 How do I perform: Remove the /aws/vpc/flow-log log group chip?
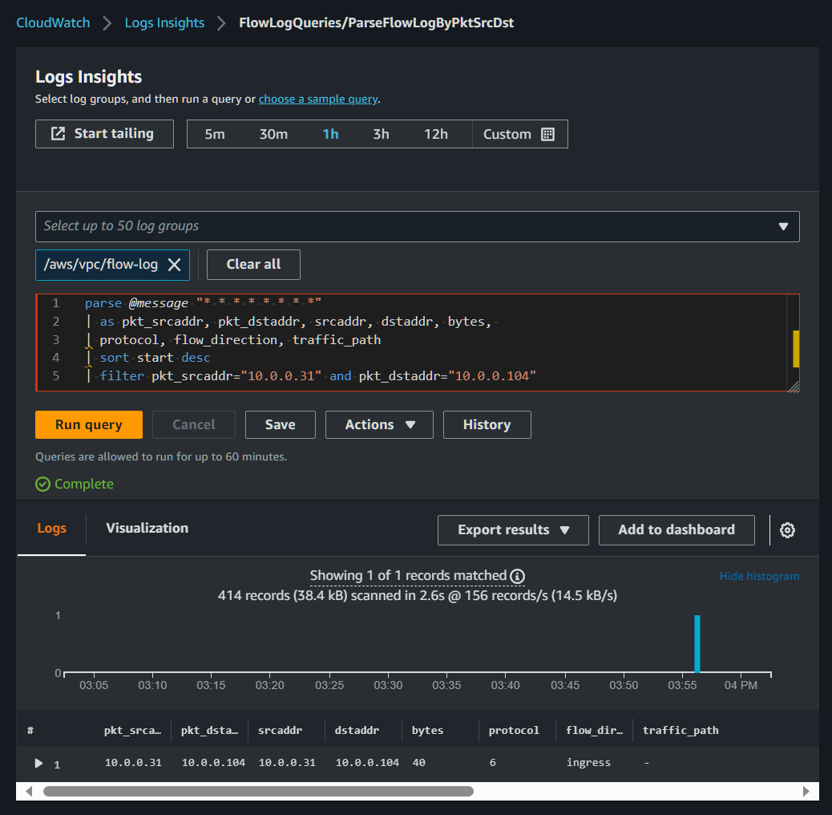pos(174,265)
